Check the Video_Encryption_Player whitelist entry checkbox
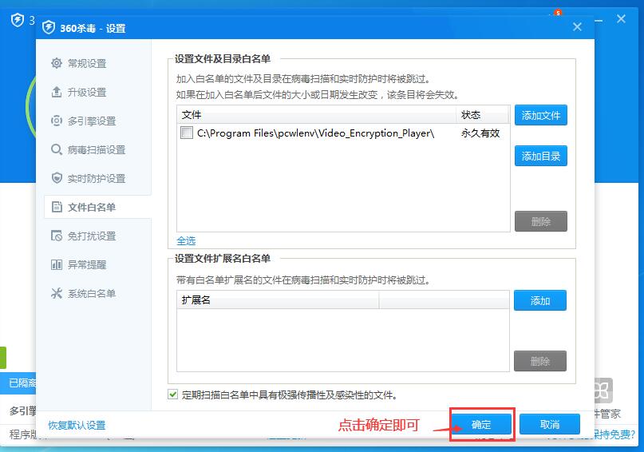The image size is (644, 452). tap(187, 133)
